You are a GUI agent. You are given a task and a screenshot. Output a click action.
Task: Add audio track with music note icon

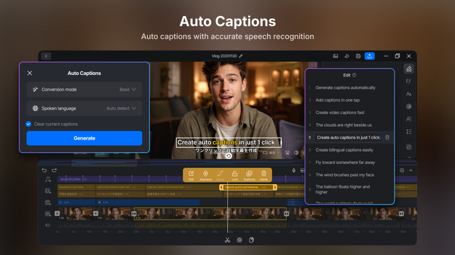[48, 180]
